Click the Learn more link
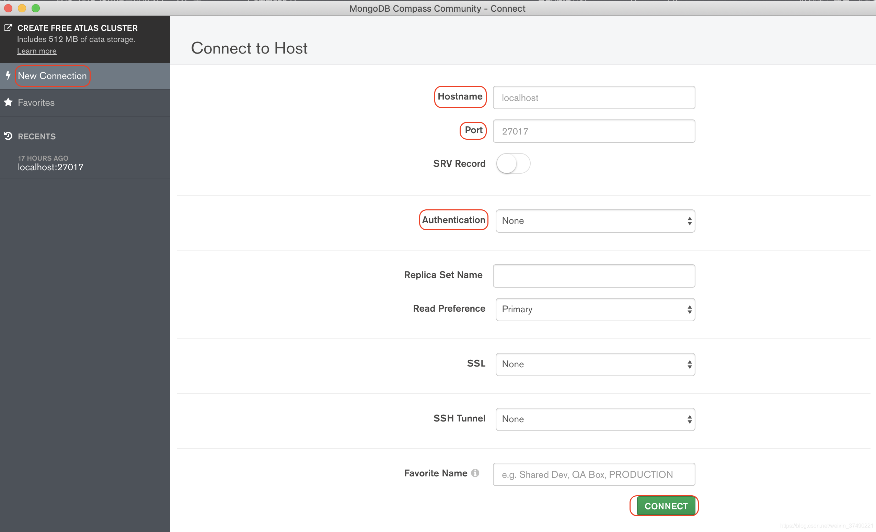The width and height of the screenshot is (876, 532). [x=37, y=51]
